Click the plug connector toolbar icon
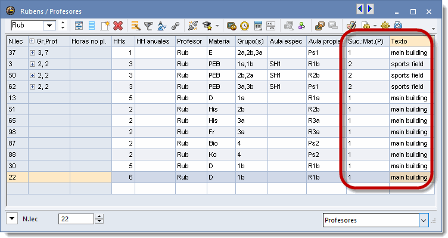Screen dimensions: 448x238 click(x=193, y=26)
